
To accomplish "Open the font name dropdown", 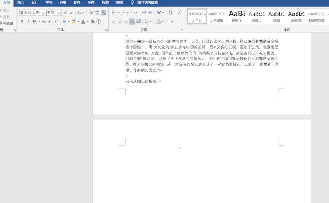I will coord(44,13).
